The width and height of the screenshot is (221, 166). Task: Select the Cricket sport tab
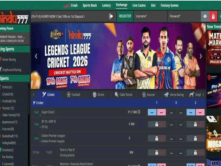(49, 95)
